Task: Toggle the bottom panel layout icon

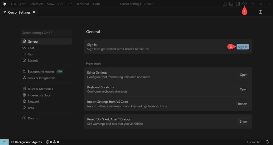Action: pyautogui.click(x=231, y=4)
